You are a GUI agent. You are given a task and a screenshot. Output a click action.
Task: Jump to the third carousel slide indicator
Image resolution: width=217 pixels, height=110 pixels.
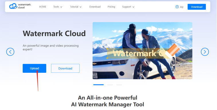pyautogui.click(x=119, y=85)
